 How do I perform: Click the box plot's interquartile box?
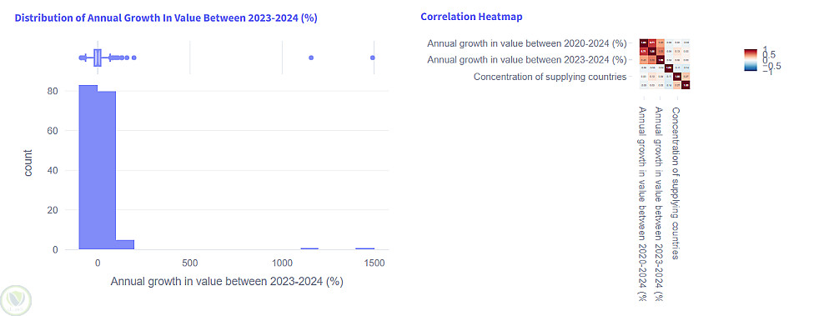(98, 58)
